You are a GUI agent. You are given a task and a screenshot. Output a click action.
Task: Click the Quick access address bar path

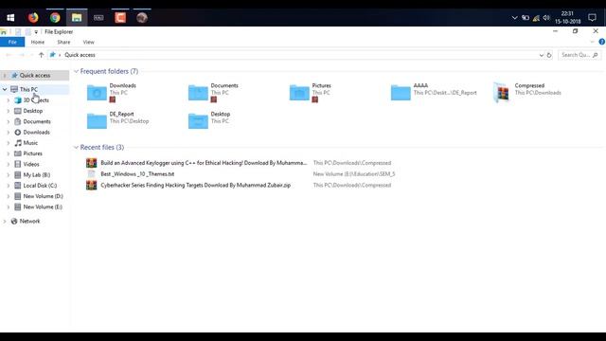point(80,55)
